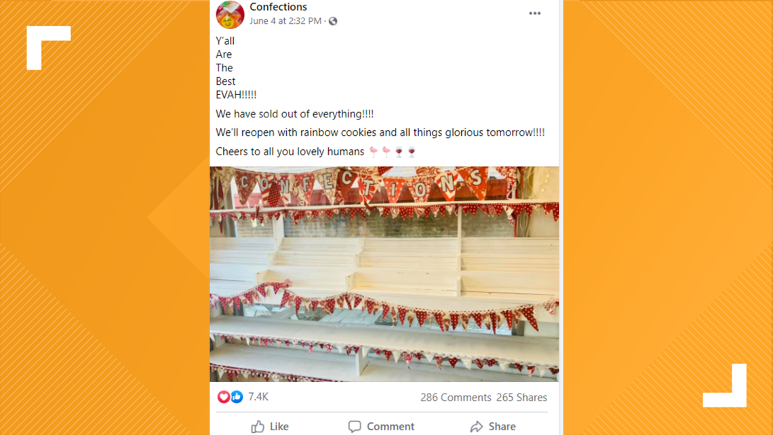773x435 pixels.
Task: Click the Confections profile picture
Action: 230,14
